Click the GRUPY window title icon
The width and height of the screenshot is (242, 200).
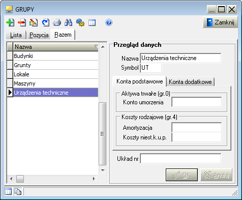tap(9, 10)
